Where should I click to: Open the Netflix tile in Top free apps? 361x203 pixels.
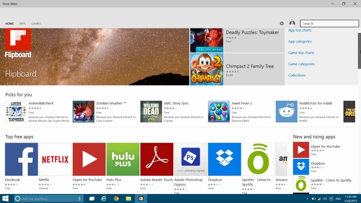tap(55, 159)
